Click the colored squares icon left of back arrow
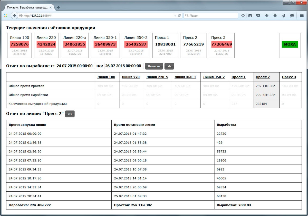The height and width of the screenshot is (216, 308). coord(6,16)
